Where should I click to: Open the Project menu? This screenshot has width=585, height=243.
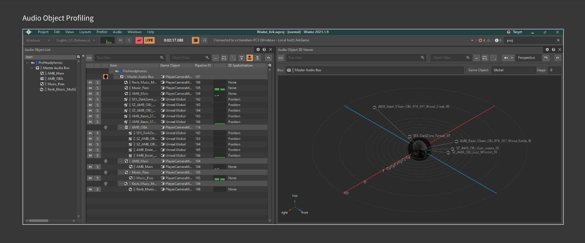click(x=43, y=32)
